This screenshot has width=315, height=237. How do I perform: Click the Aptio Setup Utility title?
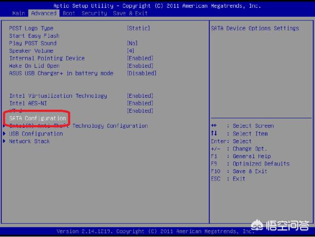coord(157,6)
